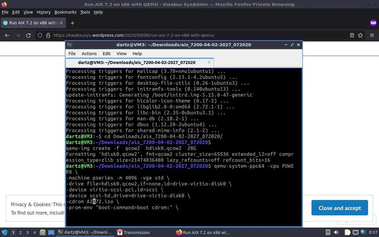Go back using the back arrow
This screenshot has height=237, width=379.
pos(7,35)
